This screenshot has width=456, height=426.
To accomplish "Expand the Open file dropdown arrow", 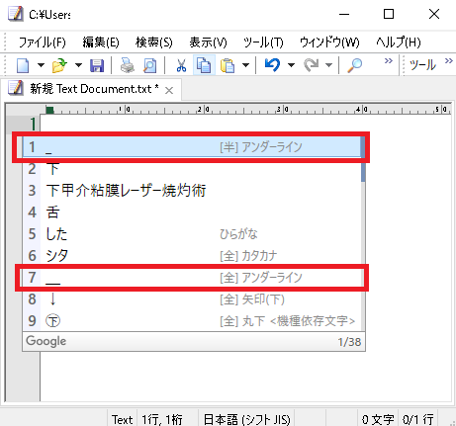I will (78, 65).
